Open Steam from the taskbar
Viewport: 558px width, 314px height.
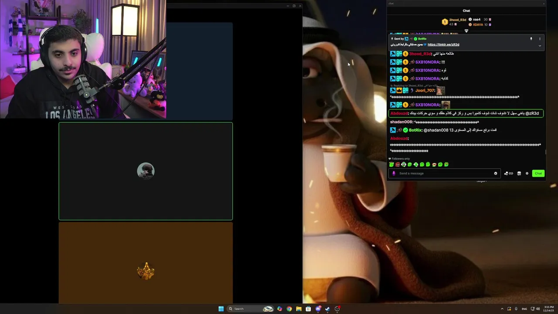pyautogui.click(x=327, y=309)
